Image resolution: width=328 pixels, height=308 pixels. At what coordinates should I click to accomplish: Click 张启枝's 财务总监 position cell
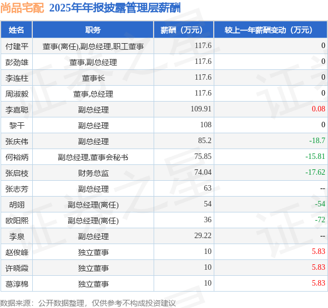(93, 173)
